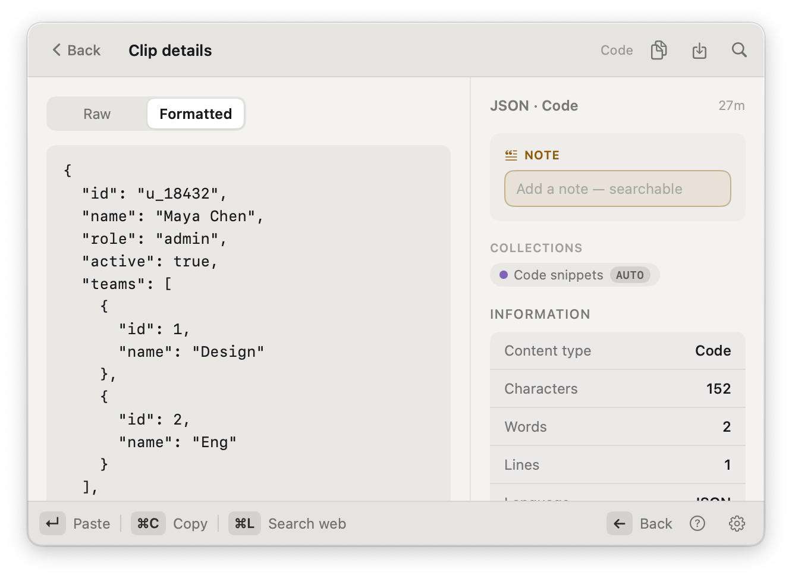Click Search web in the footer
The width and height of the screenshot is (792, 578).
click(x=307, y=524)
